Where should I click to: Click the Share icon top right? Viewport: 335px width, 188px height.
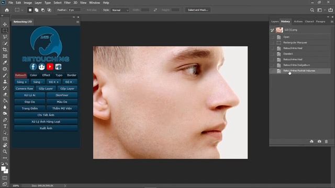[x=330, y=10]
